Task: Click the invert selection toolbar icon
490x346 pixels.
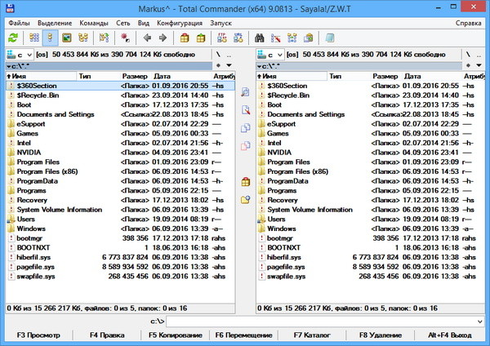Action: pyautogui.click(x=104, y=38)
